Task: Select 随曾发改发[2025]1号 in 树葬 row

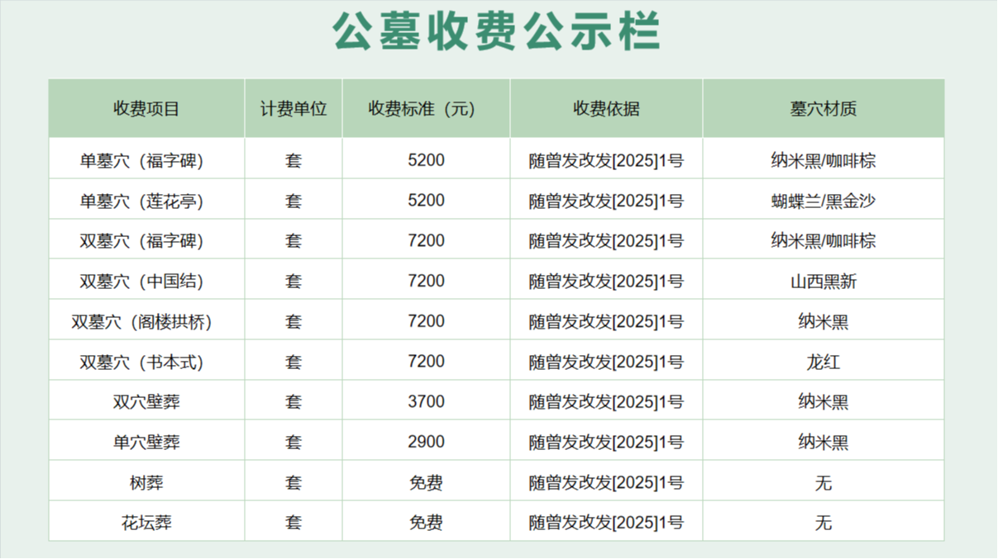Action: click(x=606, y=481)
